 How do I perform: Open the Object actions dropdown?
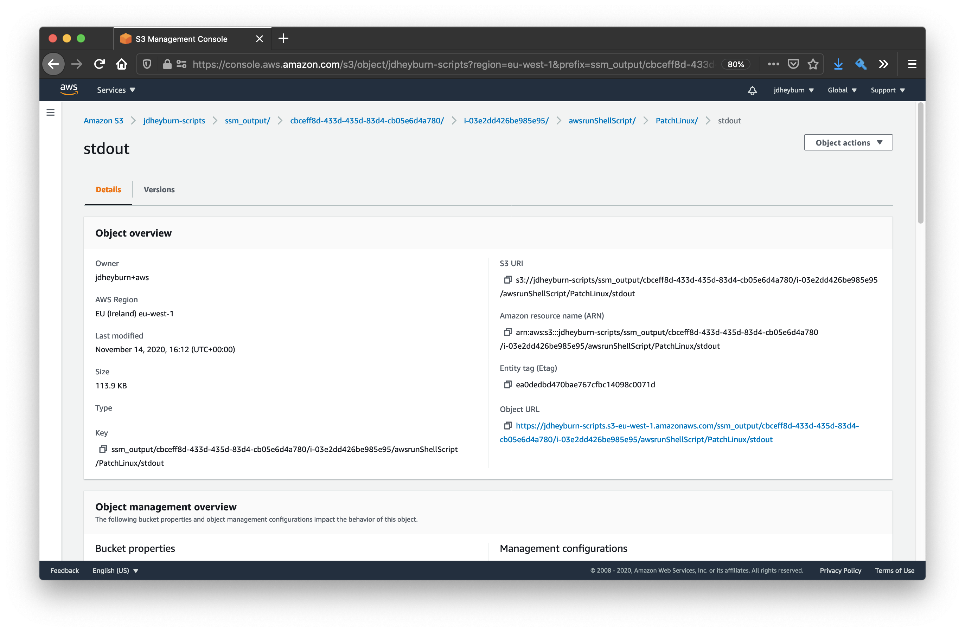pos(848,142)
